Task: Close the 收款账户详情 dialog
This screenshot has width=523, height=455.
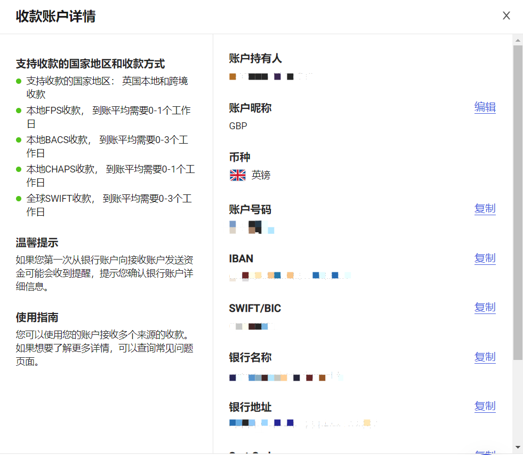Action: click(506, 15)
